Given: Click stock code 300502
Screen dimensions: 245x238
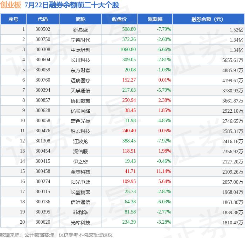Looking at the screenshot, I should point(43,29).
